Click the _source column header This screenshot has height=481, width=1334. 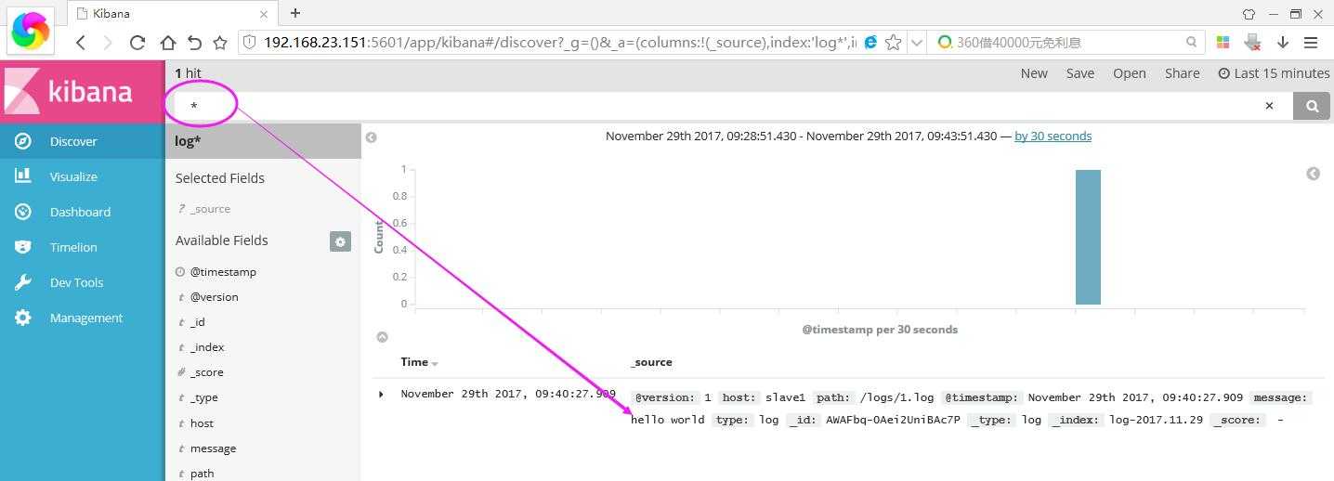pyautogui.click(x=651, y=362)
